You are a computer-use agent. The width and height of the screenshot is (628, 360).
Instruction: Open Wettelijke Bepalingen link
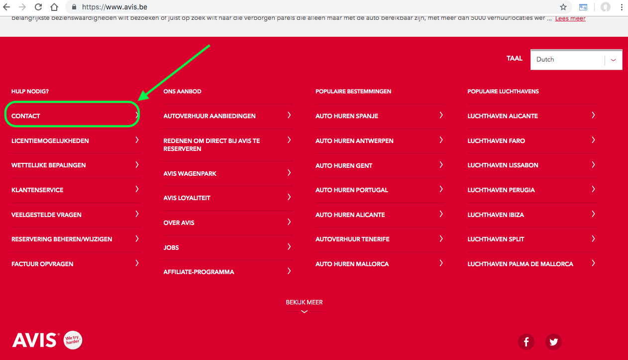coord(49,165)
